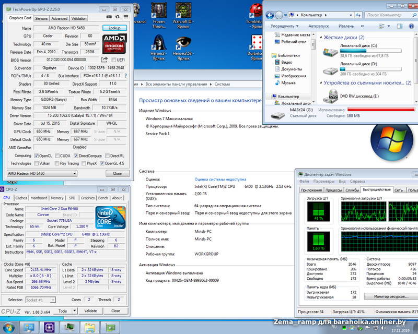Click the AMD Radeon Graphics logo
Screen dimensions: 418x334
tap(114, 44)
